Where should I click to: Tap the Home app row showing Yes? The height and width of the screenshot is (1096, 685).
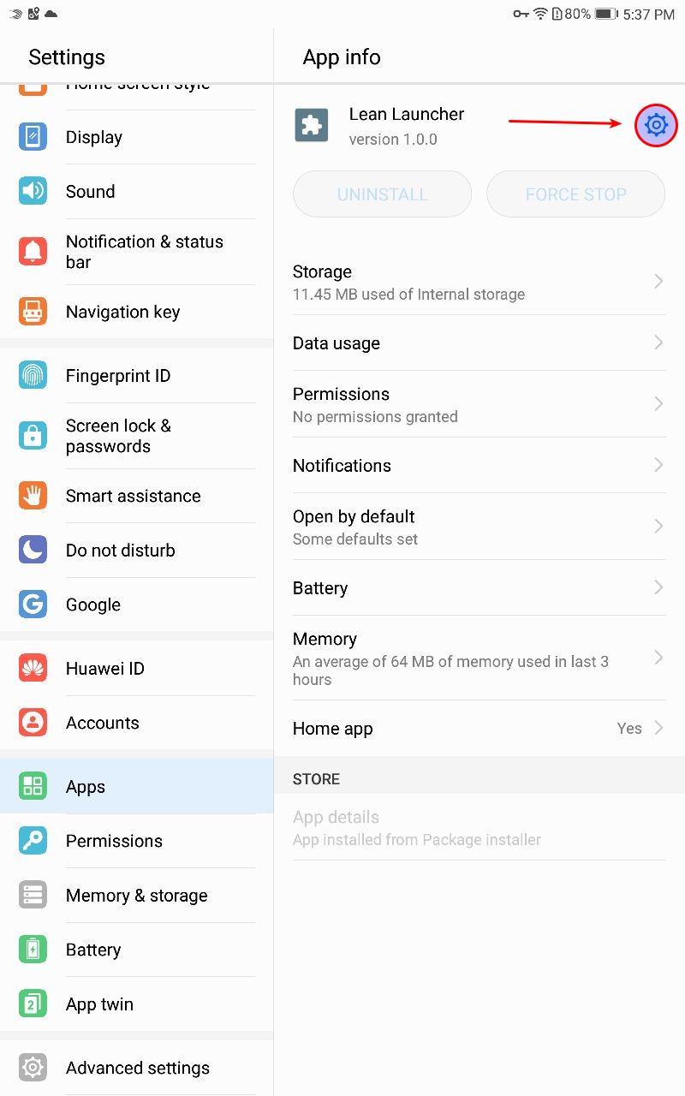click(x=479, y=729)
